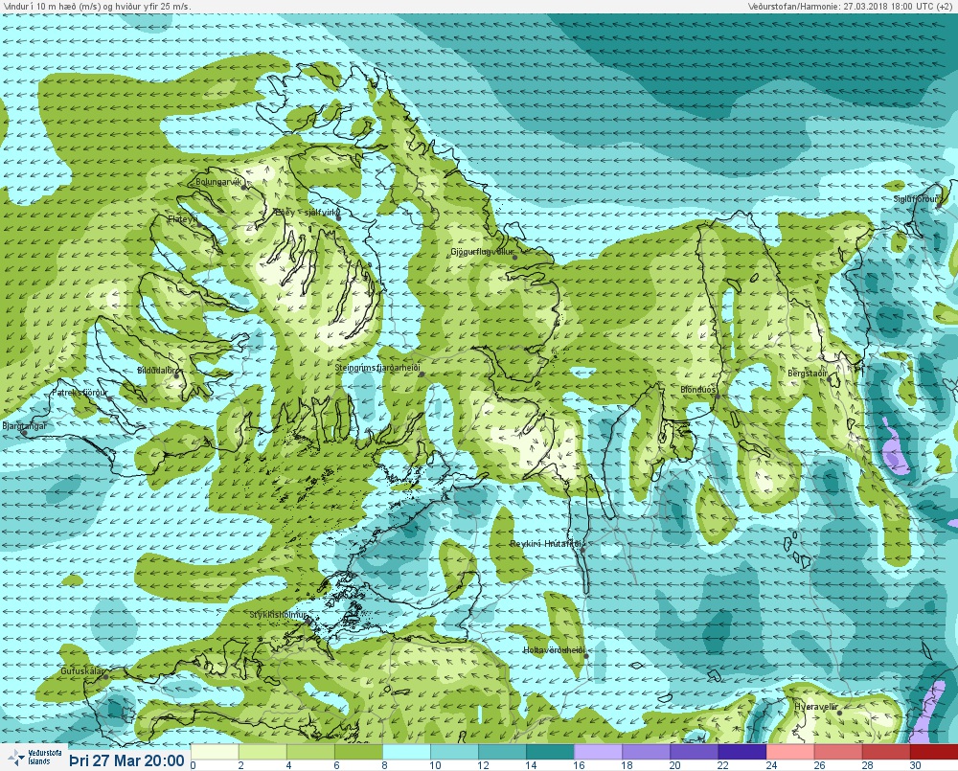Click the Reykir í Hrútafirði station label
Screen dimensions: 958x771
(547, 544)
